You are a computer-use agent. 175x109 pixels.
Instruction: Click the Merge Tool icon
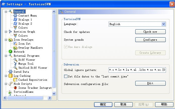15,64
